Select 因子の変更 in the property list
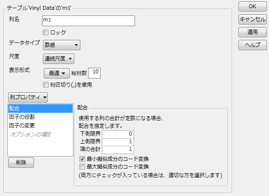The width and height of the screenshot is (269, 196). coord(41,125)
